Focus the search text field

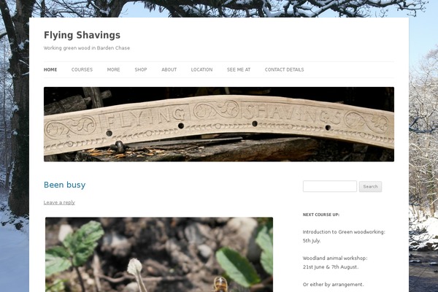point(330,186)
